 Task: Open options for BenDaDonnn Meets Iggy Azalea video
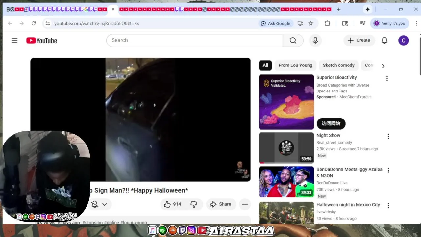[x=388, y=170]
